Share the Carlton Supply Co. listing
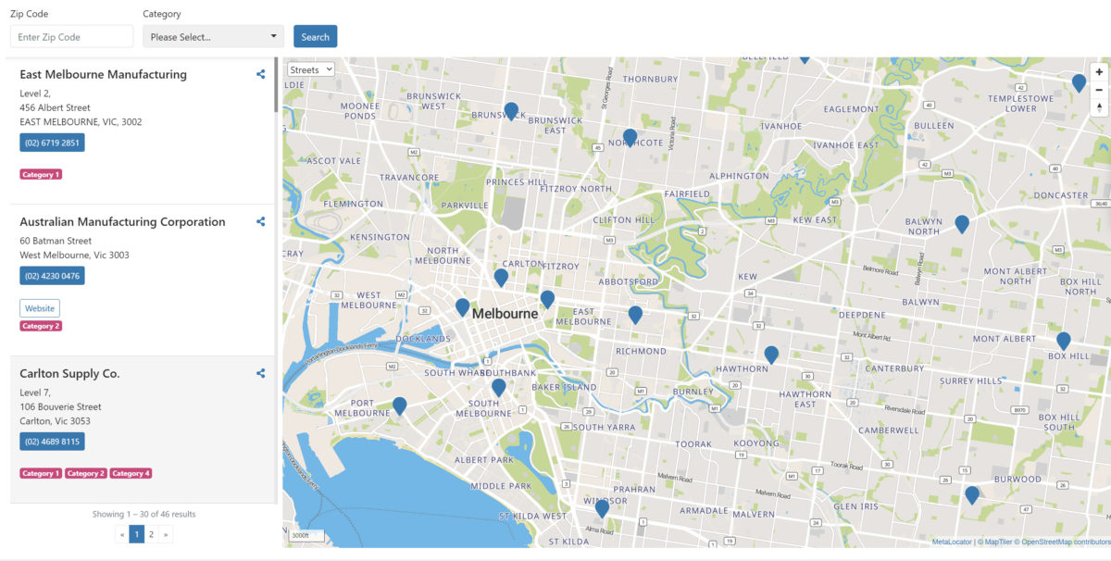 (260, 373)
